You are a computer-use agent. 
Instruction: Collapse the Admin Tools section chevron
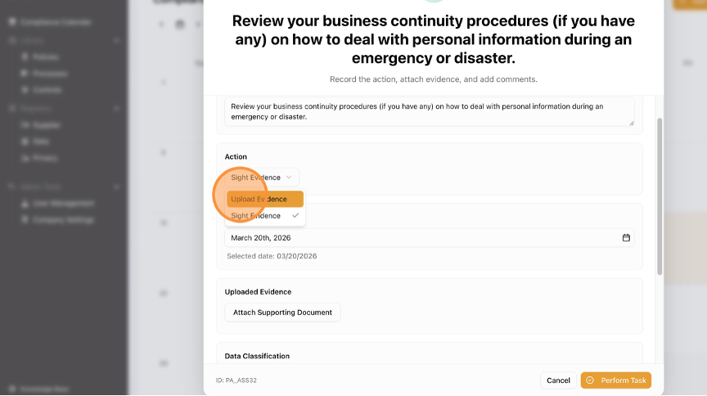(117, 187)
